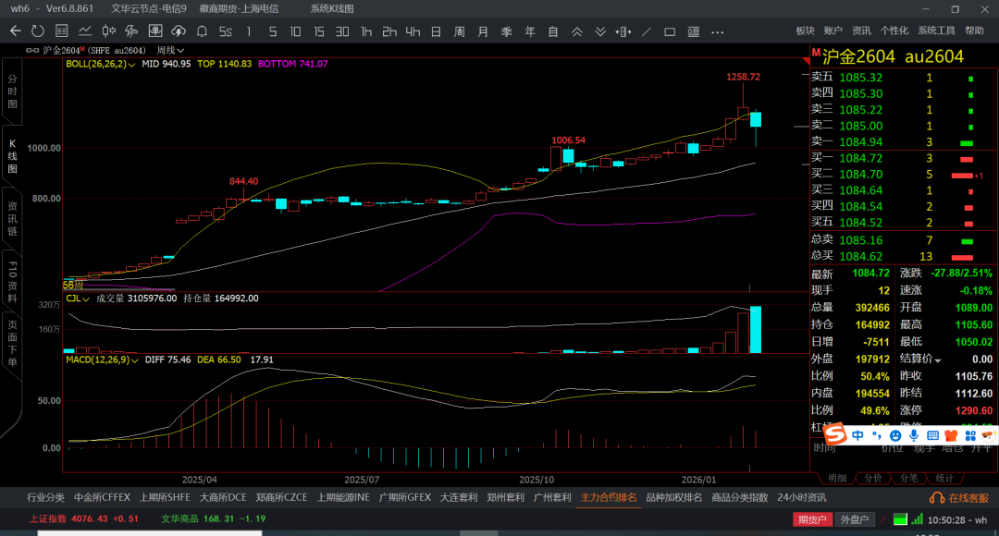Click the 行业分类 bottom tab
Image resolution: width=999 pixels, height=536 pixels.
click(x=46, y=498)
